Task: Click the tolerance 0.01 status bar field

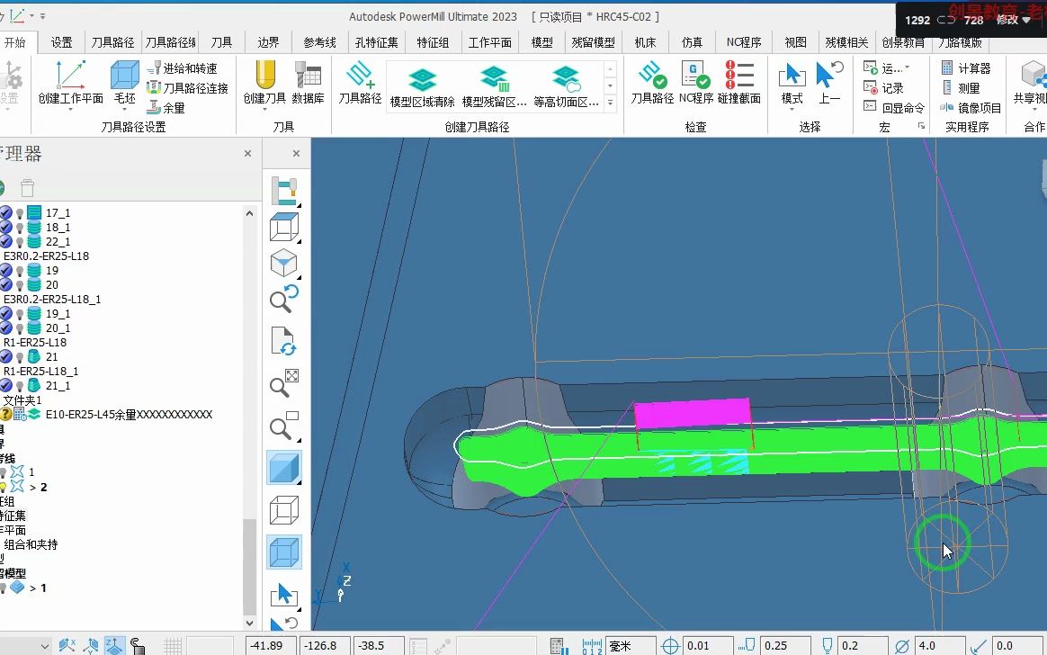Action: coord(706,646)
